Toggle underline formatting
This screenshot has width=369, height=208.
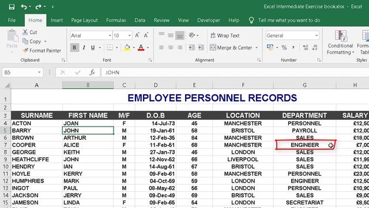[93, 47]
